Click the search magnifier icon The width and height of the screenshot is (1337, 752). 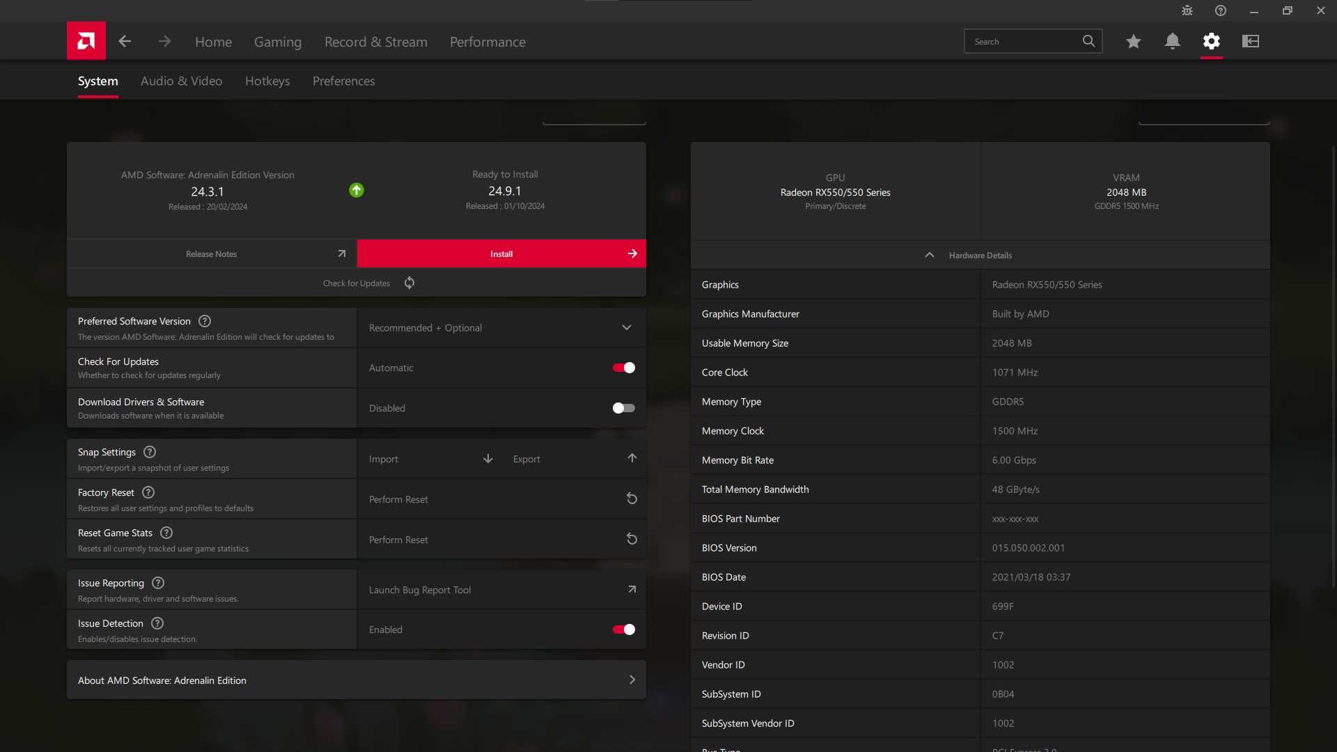[x=1088, y=41]
